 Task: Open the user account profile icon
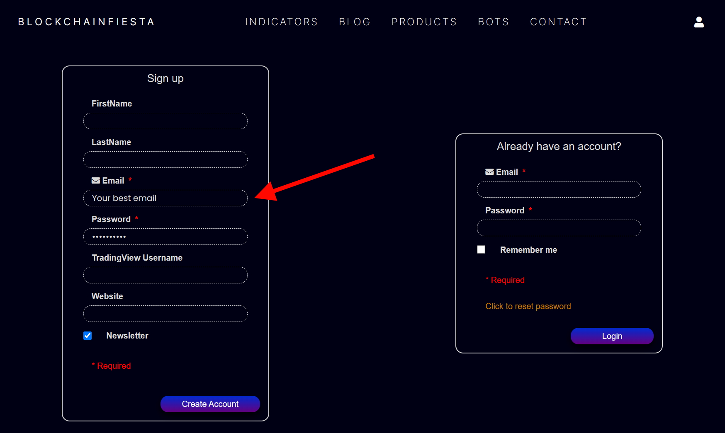pyautogui.click(x=699, y=22)
